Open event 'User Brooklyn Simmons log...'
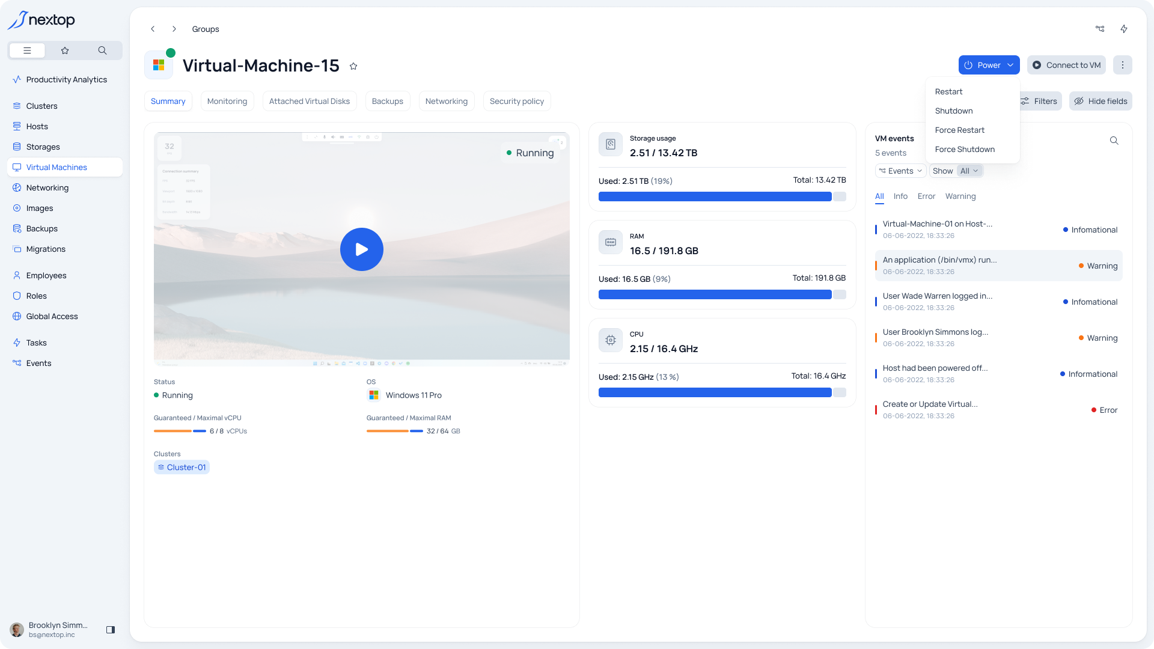Screen dimensions: 1154x649 click(x=998, y=338)
